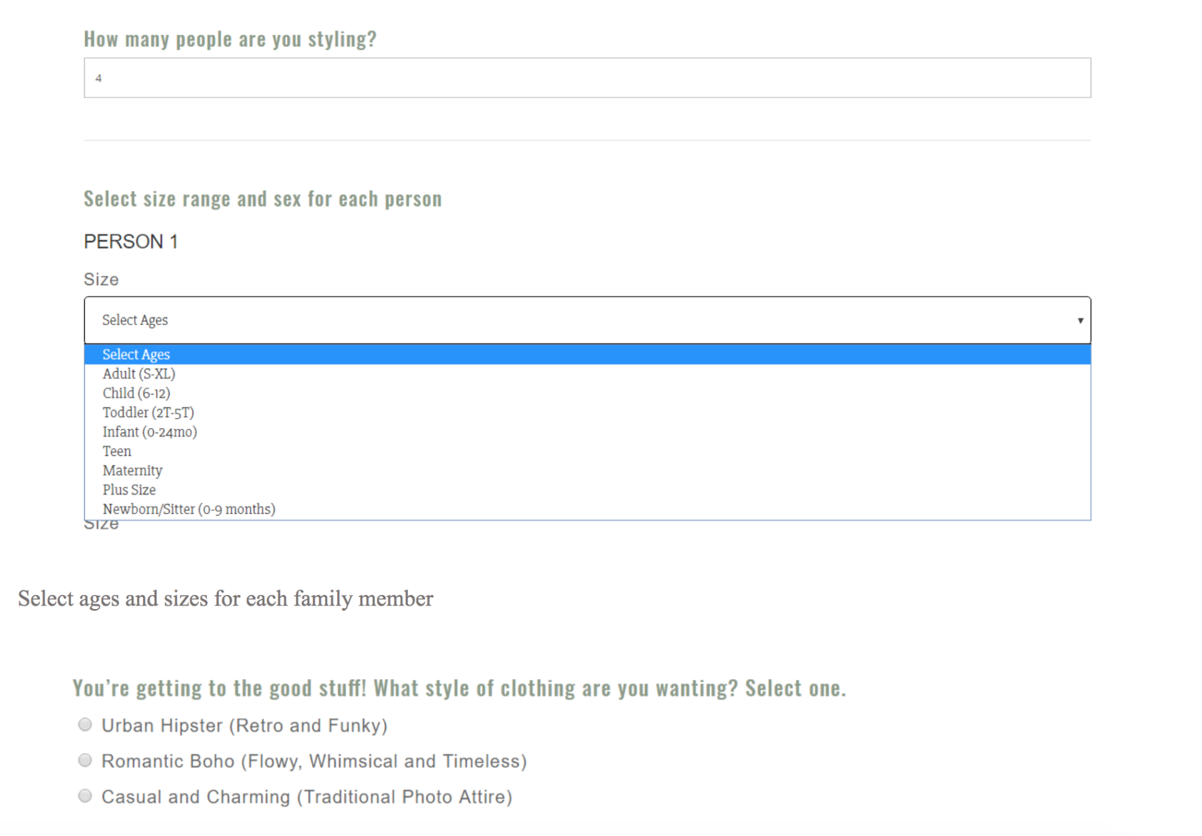Image resolution: width=1202 pixels, height=836 pixels.
Task: Pick Child (6-12) size option
Action: click(136, 393)
